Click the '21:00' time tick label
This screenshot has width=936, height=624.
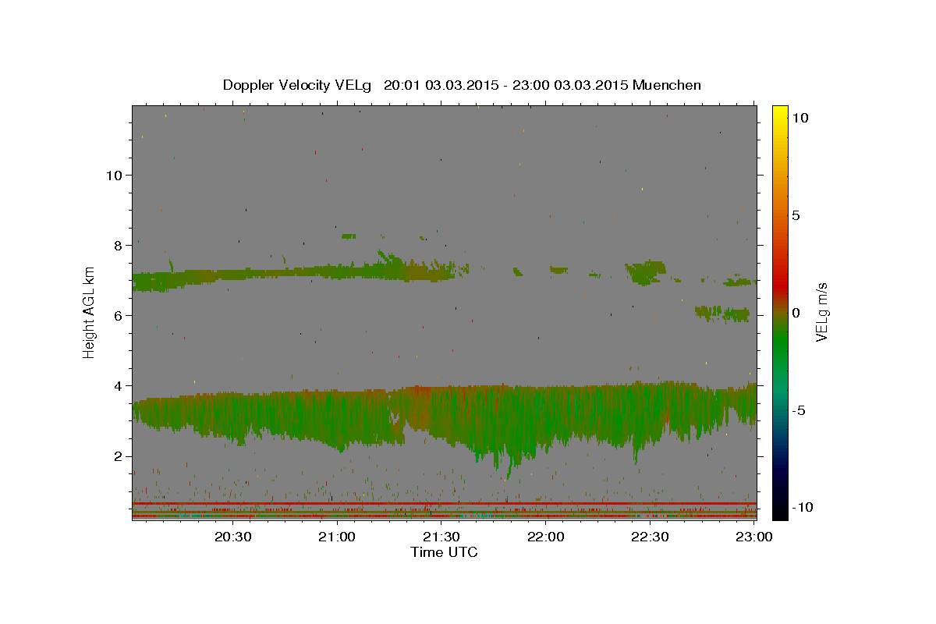tap(338, 537)
